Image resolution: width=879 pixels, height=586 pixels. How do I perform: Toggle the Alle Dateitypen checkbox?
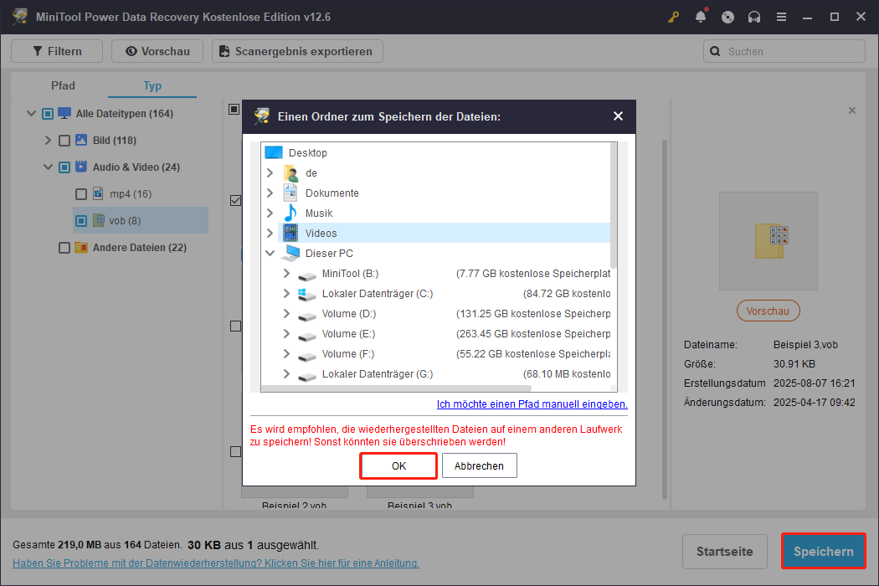[48, 114]
